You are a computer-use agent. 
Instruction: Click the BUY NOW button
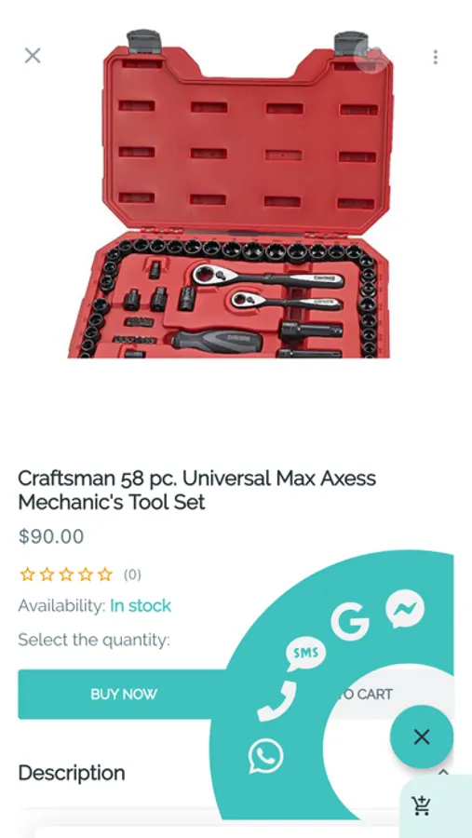click(x=124, y=695)
